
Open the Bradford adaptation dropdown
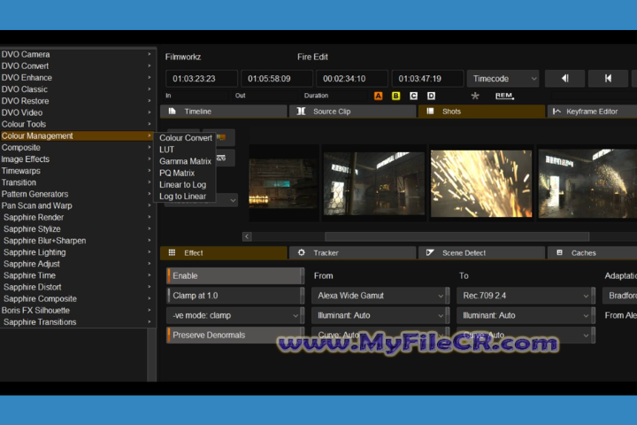pos(619,296)
